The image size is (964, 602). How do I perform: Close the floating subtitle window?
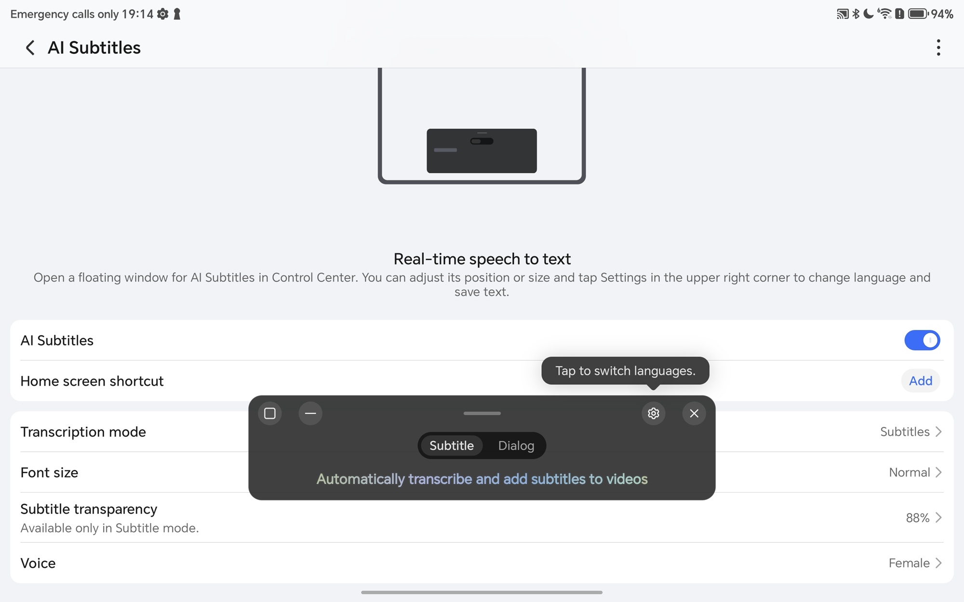click(x=694, y=413)
